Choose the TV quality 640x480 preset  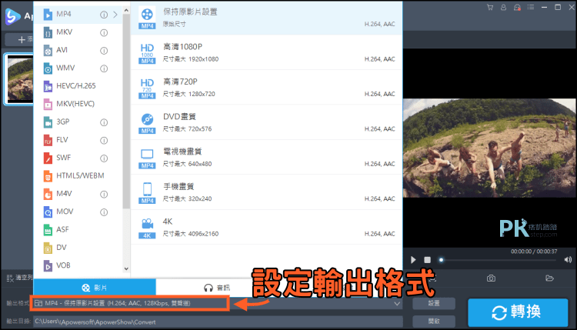pyautogui.click(x=266, y=158)
